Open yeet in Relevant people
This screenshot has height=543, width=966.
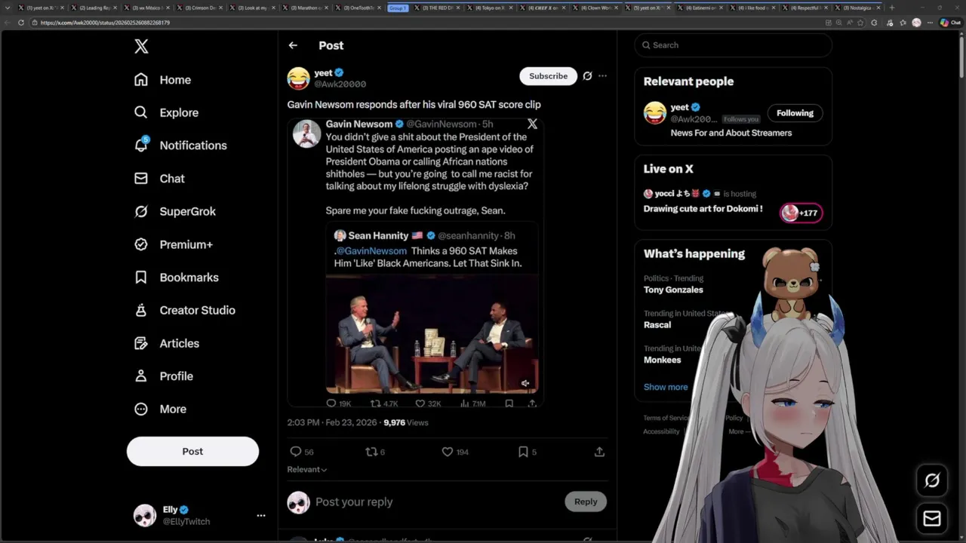[x=679, y=107]
